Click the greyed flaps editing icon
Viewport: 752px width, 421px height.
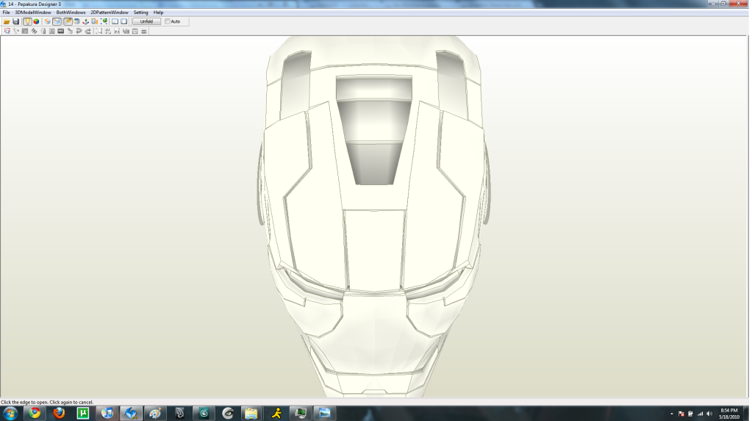25,31
